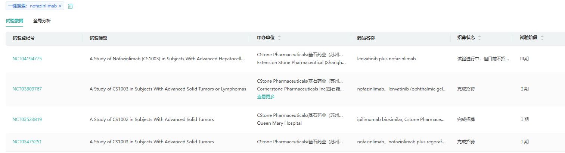The width and height of the screenshot is (565, 153).
Task: Click the lenvatinib plus nofazinlimab drug cell
Action: 386,59
